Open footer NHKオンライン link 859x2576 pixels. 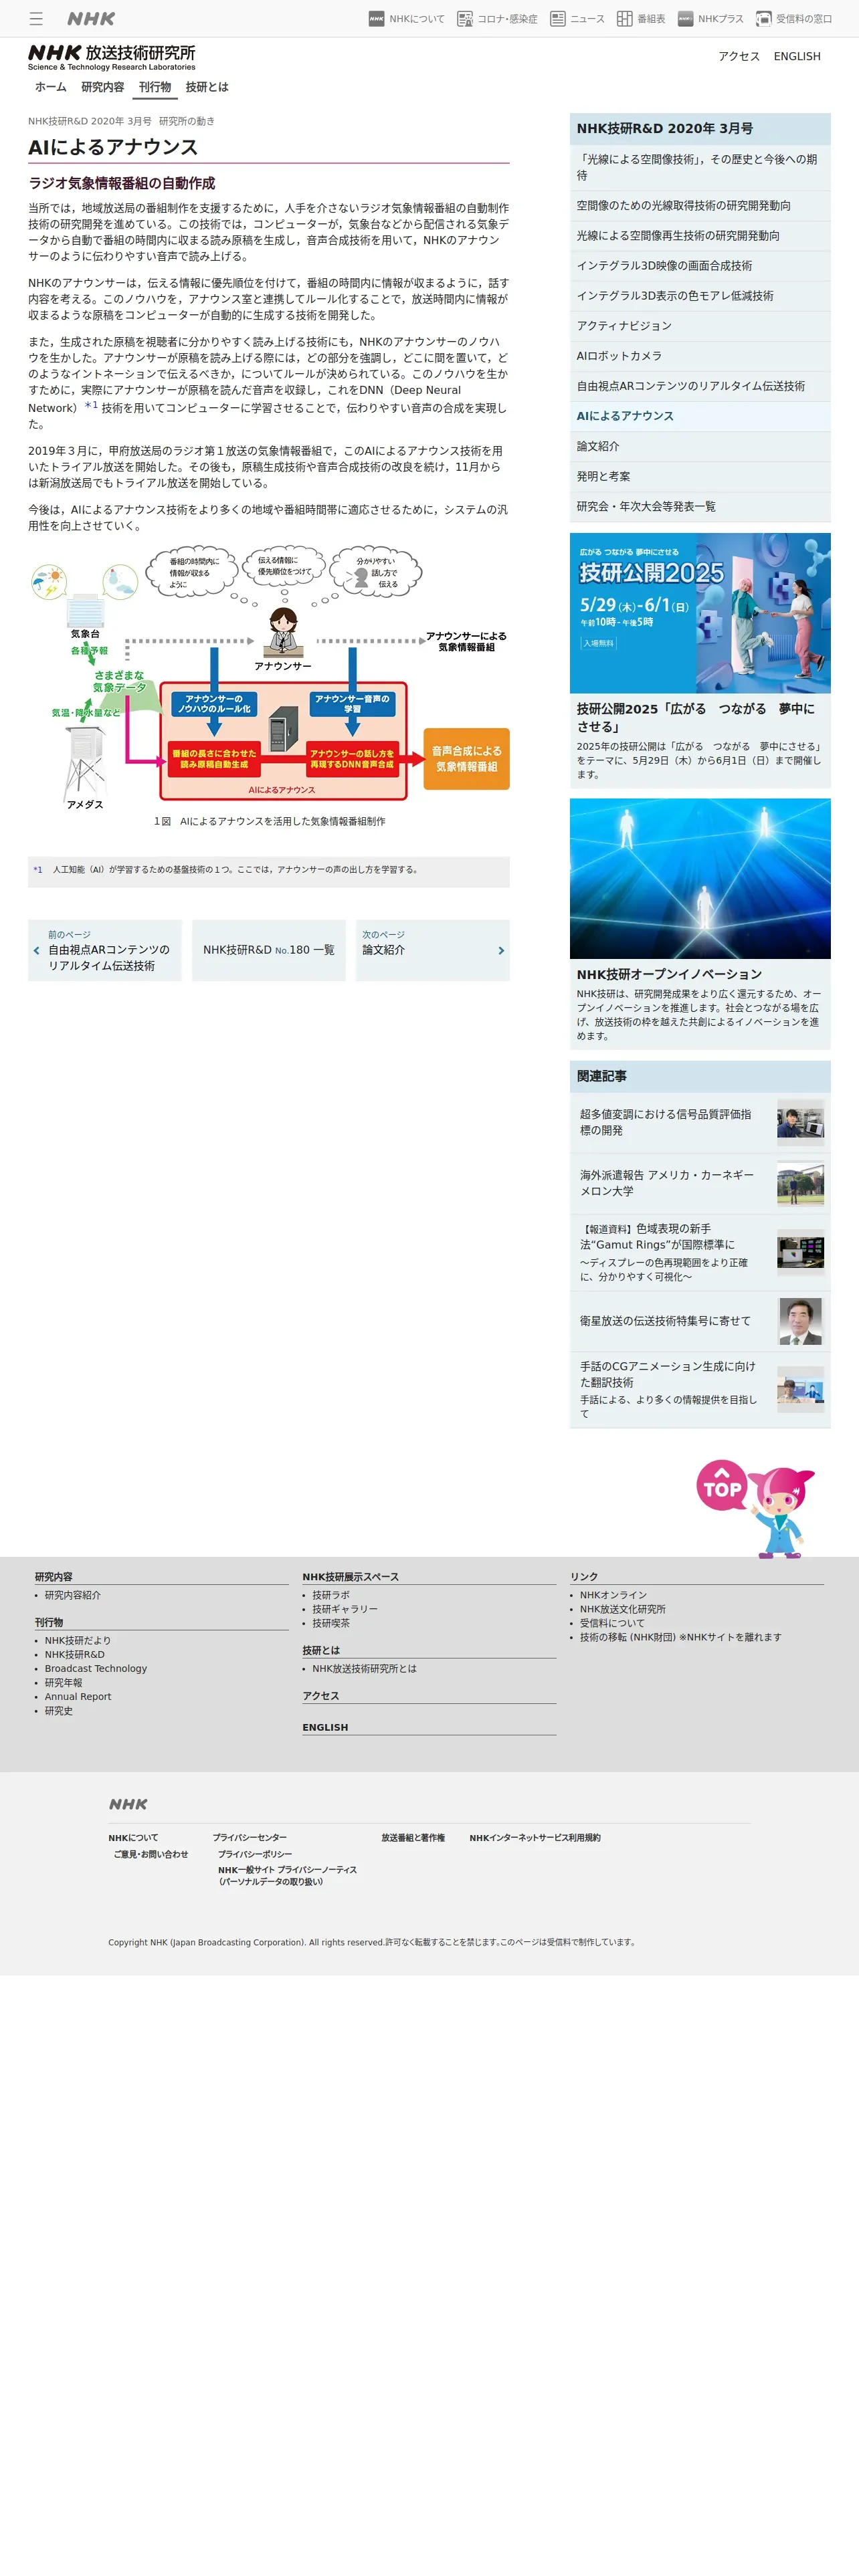(613, 1595)
